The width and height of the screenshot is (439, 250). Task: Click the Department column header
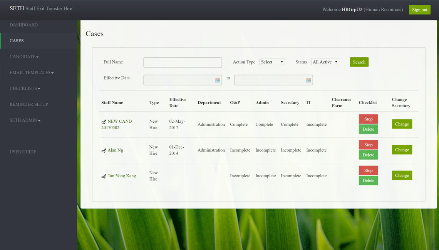pos(209,103)
